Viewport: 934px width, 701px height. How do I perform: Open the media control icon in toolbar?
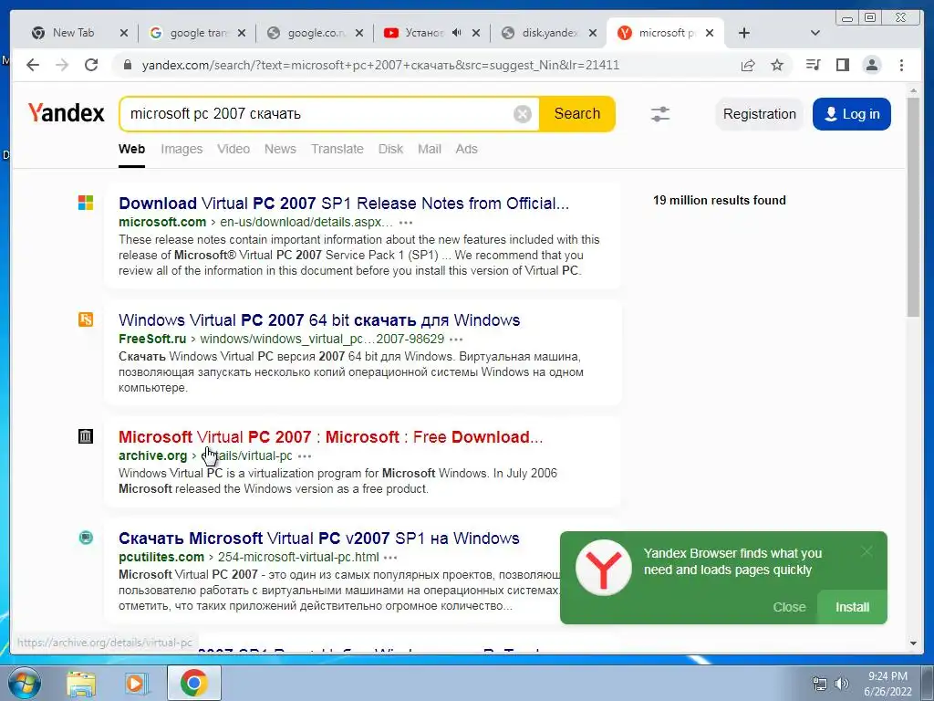[813, 65]
